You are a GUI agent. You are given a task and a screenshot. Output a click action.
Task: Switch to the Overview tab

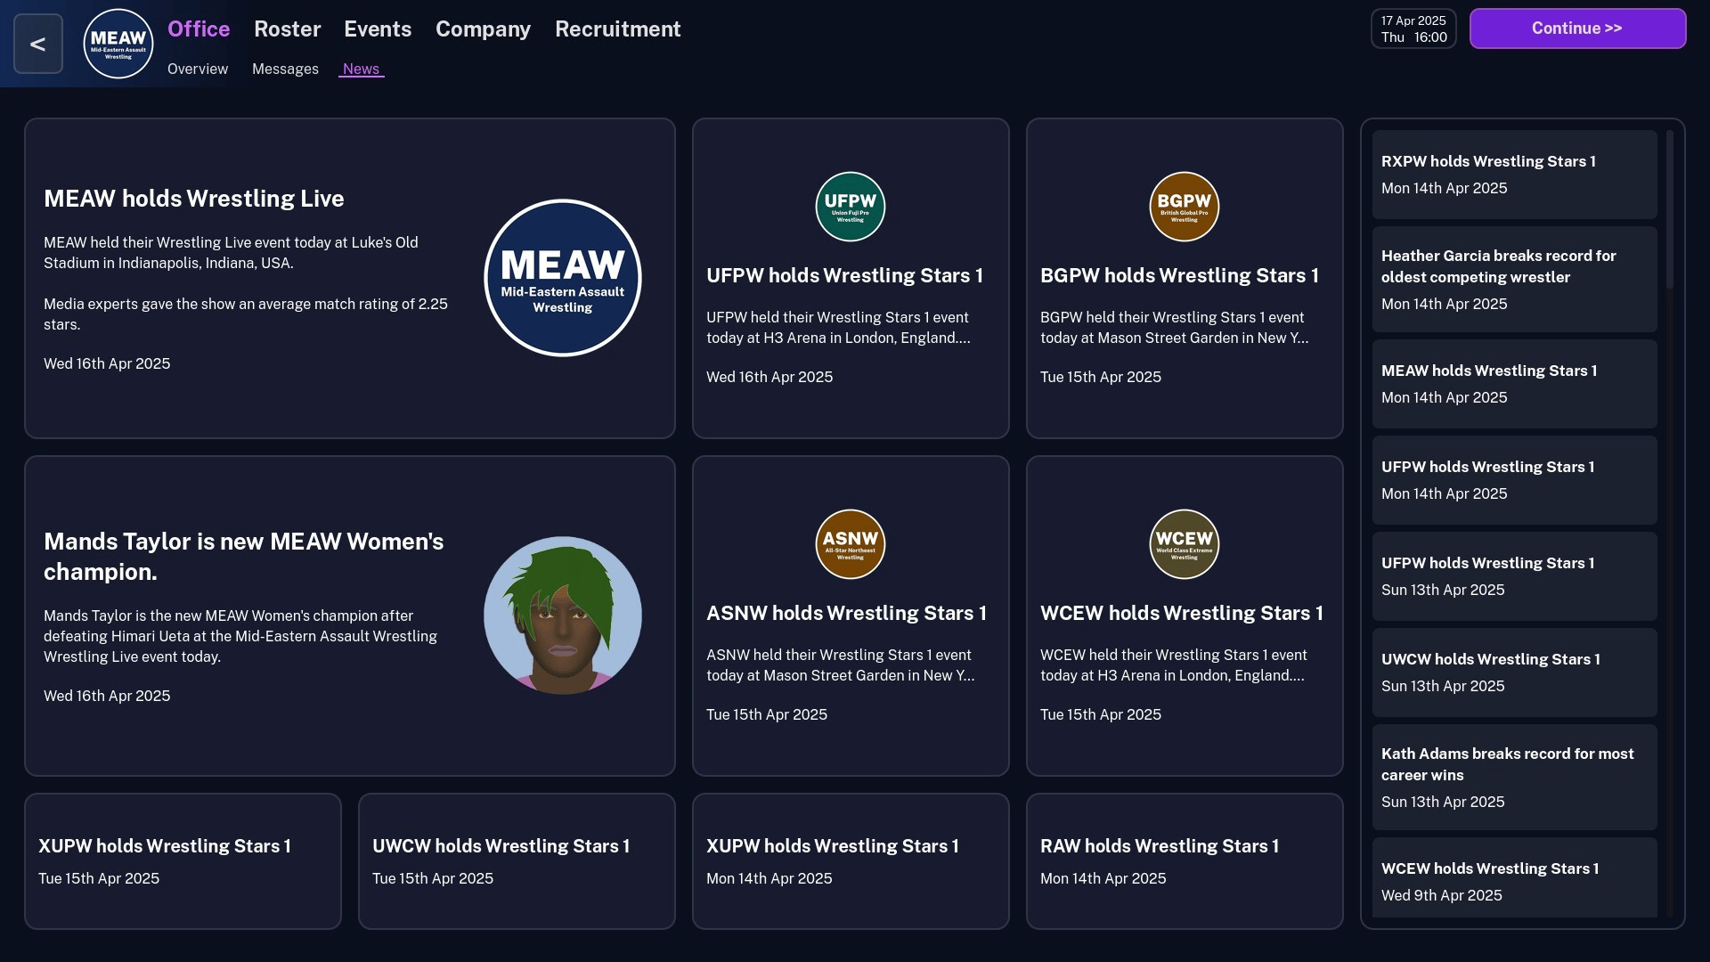(x=198, y=69)
